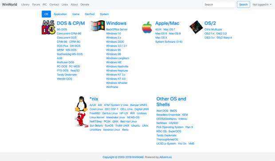Open the Windows 1.0 link

[114, 34]
